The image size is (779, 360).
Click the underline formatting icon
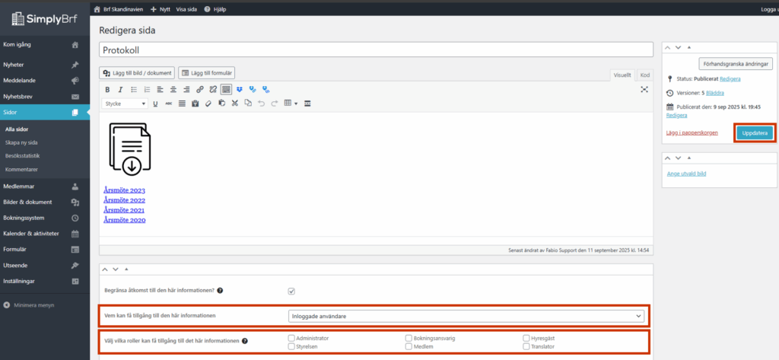click(x=155, y=104)
